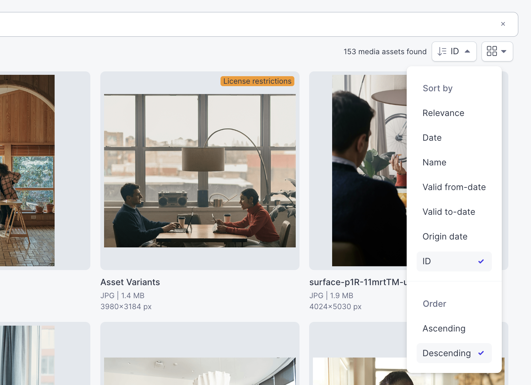Sort by Name
This screenshot has height=385, width=531.
(454, 162)
